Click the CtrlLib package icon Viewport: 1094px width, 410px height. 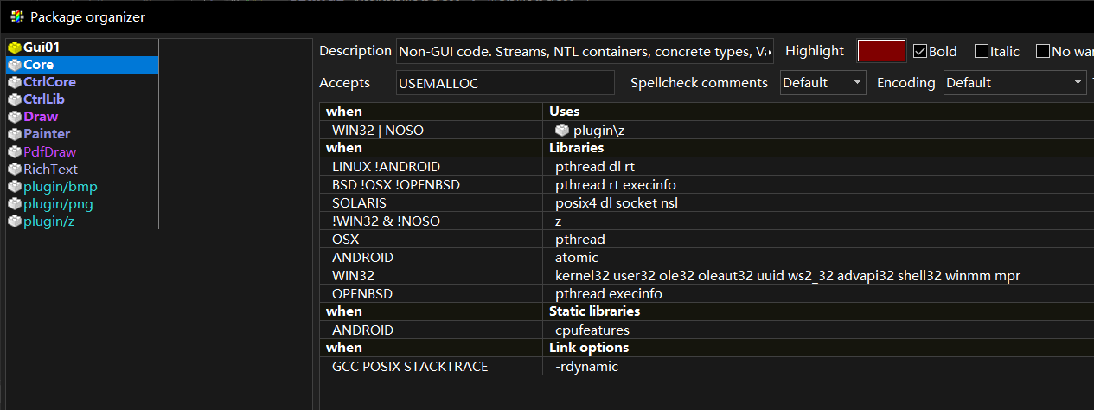pyautogui.click(x=14, y=99)
